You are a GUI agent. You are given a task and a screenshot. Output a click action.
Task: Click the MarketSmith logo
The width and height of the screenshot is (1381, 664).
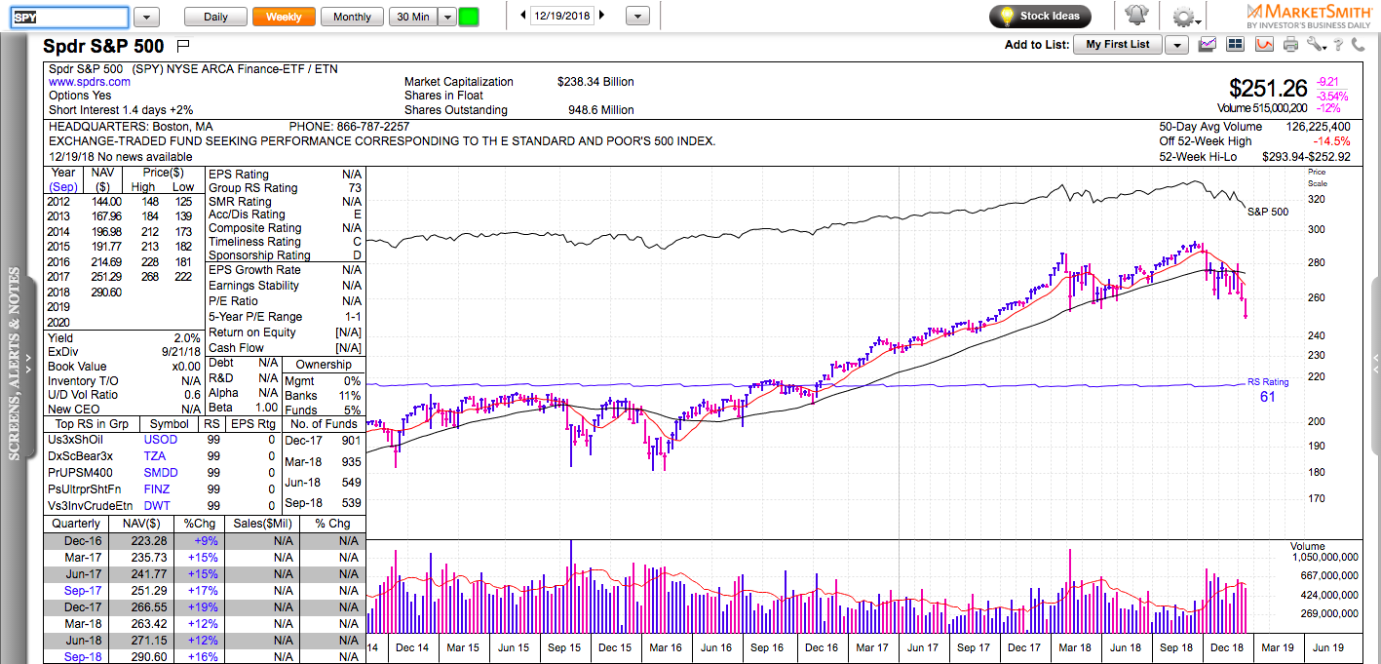point(1310,16)
